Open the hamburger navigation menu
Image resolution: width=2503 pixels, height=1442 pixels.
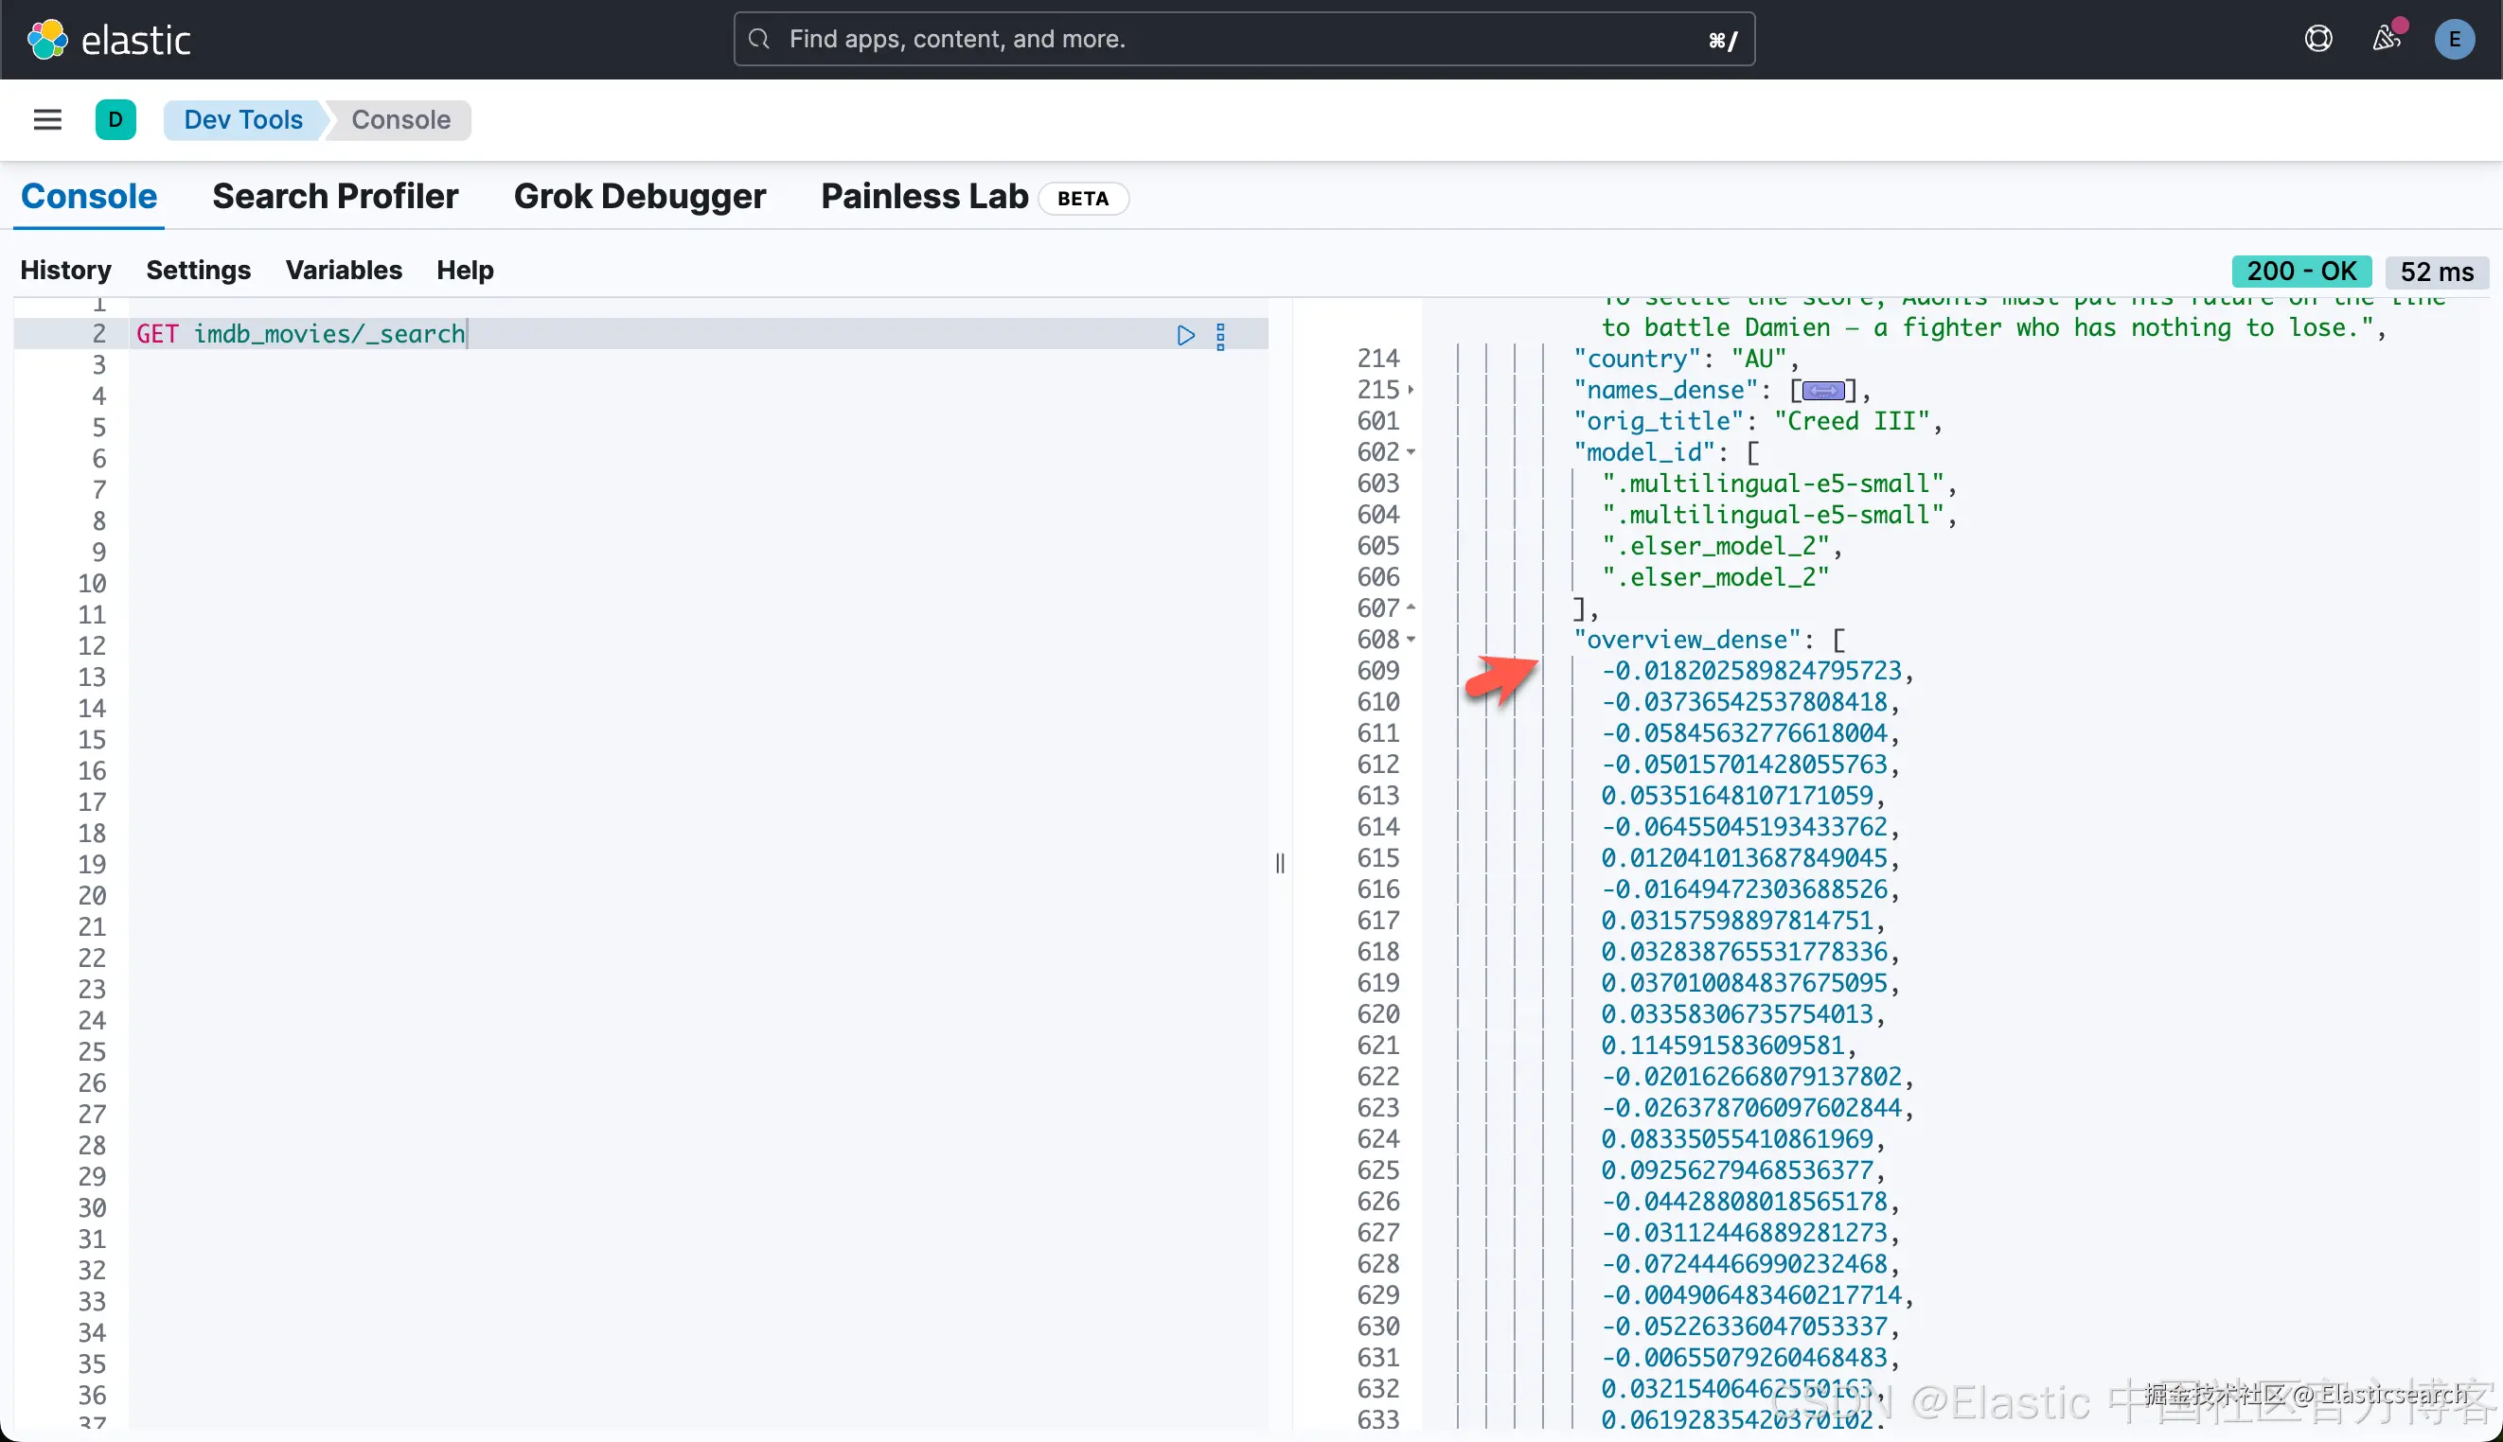47,120
